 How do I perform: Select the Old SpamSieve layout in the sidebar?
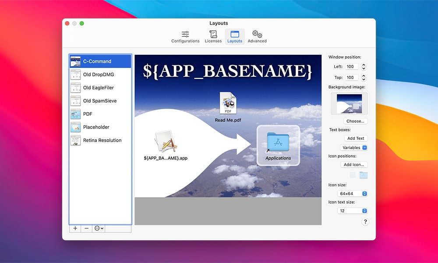point(99,101)
